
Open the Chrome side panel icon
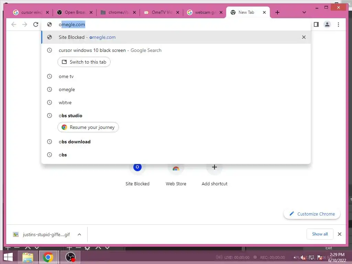point(316,24)
